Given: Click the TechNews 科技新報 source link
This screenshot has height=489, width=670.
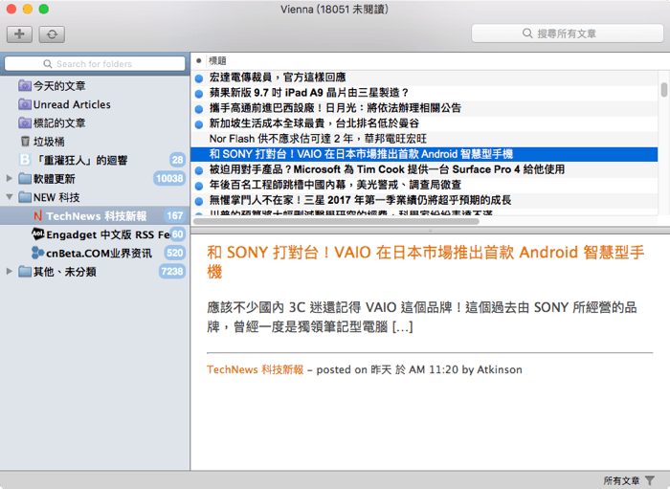Looking at the screenshot, I should 255,368.
